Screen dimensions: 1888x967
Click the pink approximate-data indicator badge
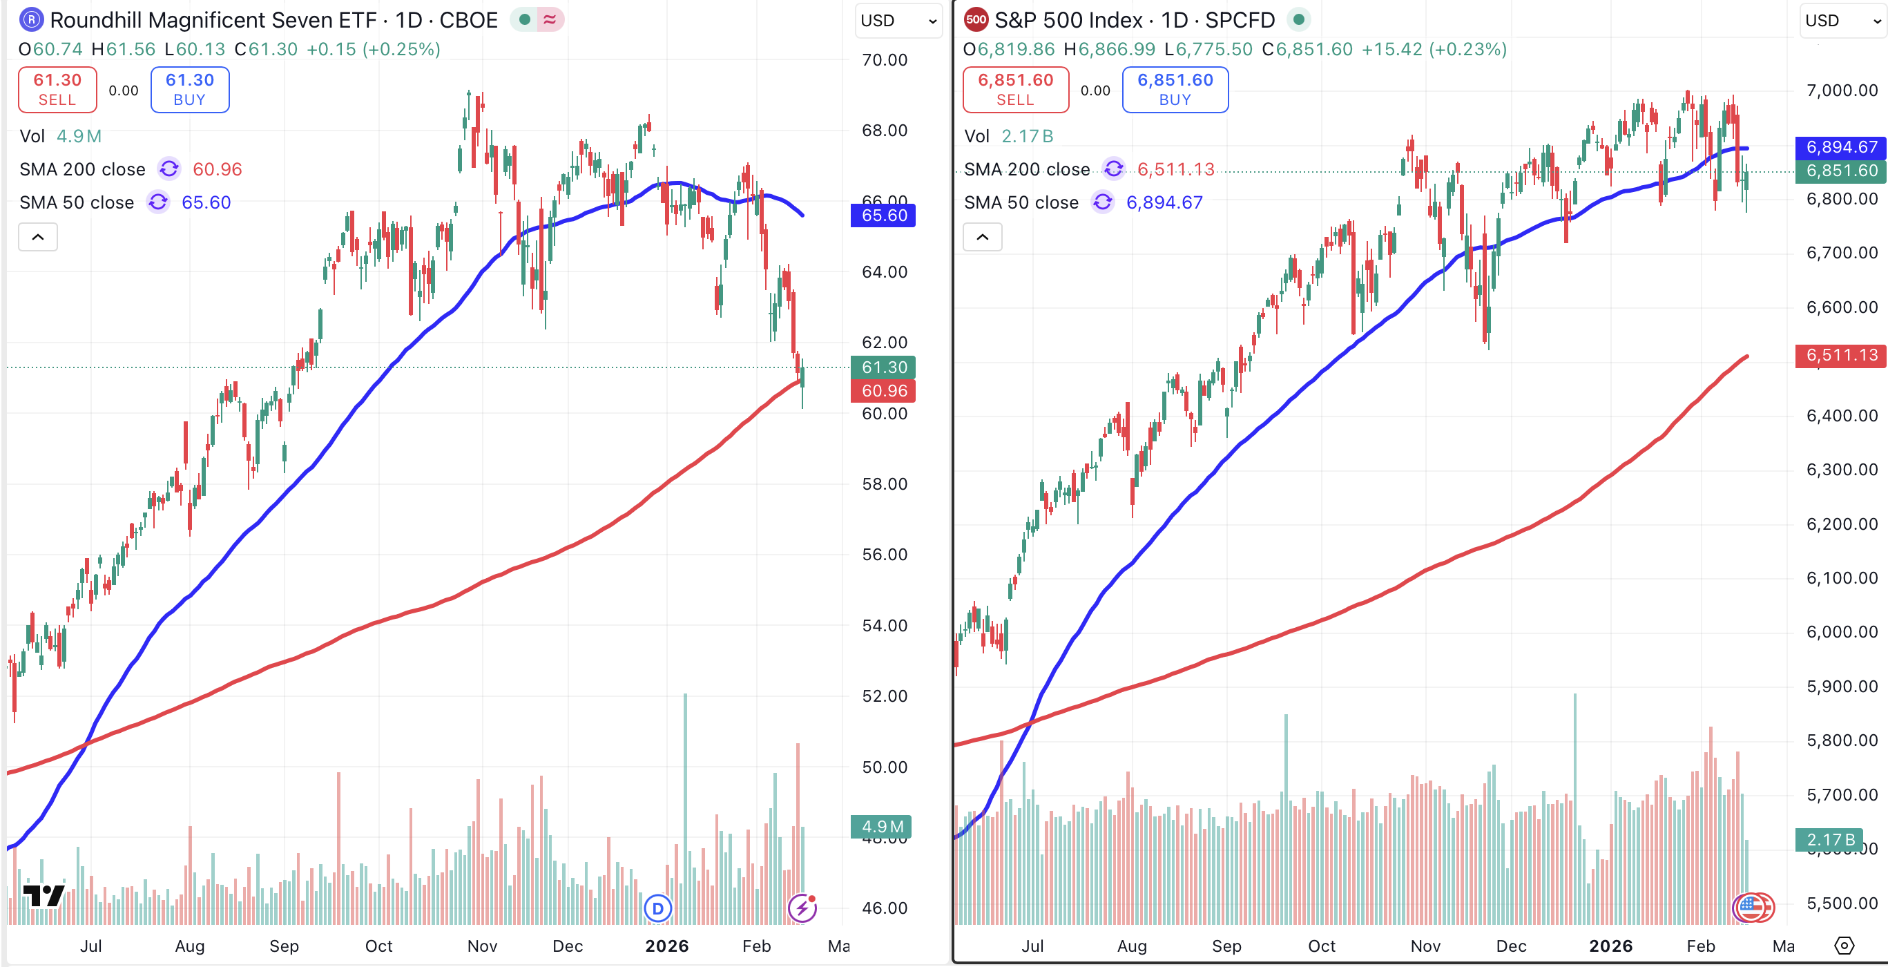(550, 20)
